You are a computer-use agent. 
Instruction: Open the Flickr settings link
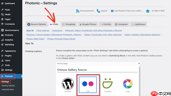[x=43, y=30]
